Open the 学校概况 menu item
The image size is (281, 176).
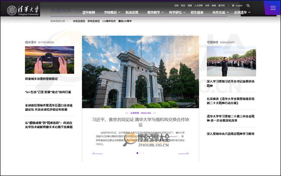coord(111,13)
